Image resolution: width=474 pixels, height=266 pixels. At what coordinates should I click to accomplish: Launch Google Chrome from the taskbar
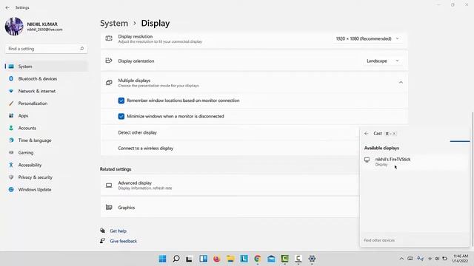tap(258, 259)
